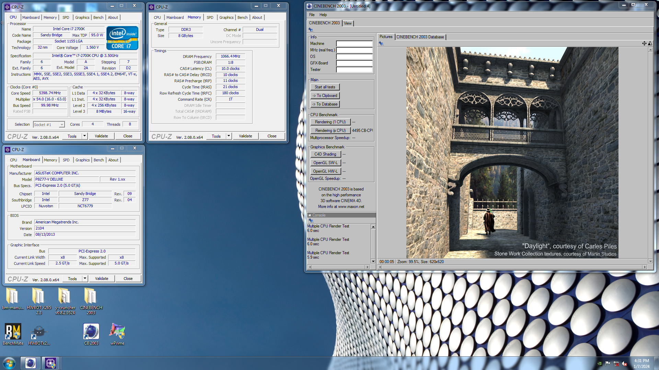This screenshot has width=659, height=370.
Task: Open the SPD tab in the Memory CPU-Z window
Action: pyautogui.click(x=210, y=17)
